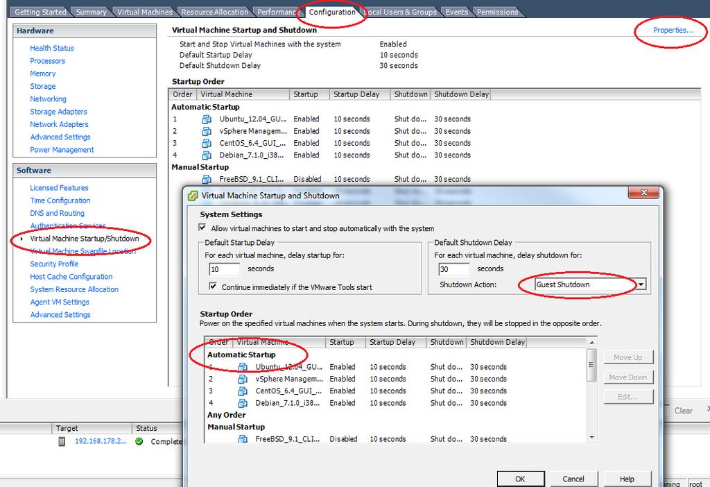Open the Processors link
Screen dimensions: 710x487
[48, 61]
